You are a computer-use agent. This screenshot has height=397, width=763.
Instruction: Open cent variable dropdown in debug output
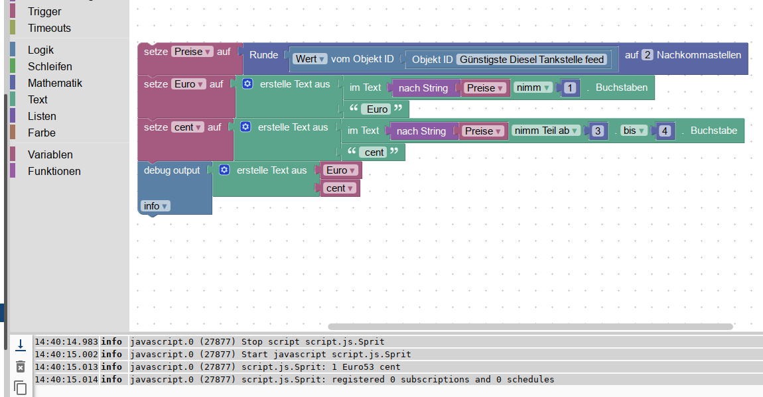click(340, 188)
